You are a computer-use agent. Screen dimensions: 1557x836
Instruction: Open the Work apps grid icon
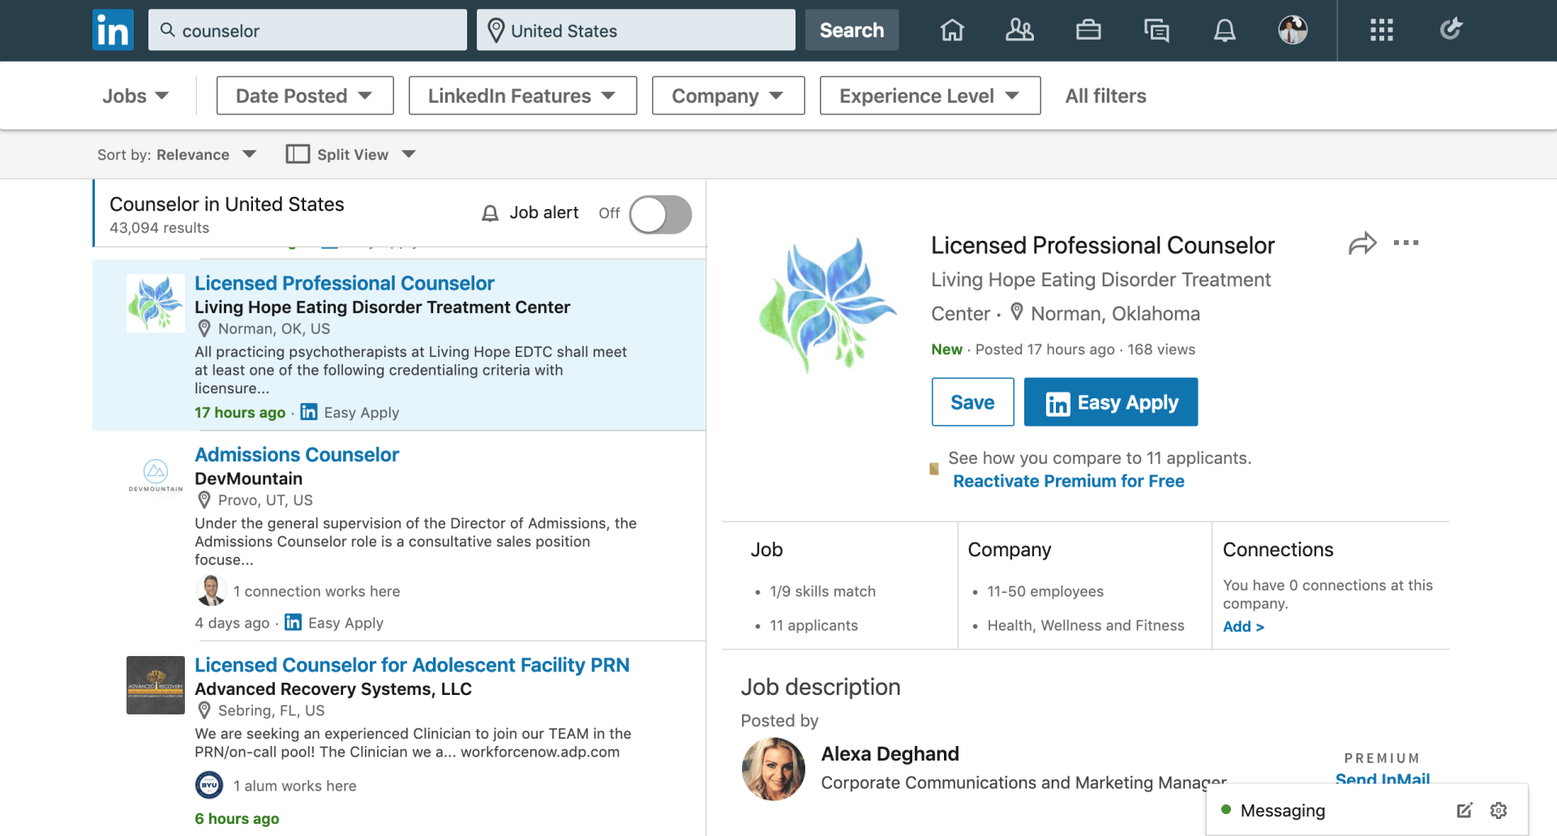click(1381, 30)
